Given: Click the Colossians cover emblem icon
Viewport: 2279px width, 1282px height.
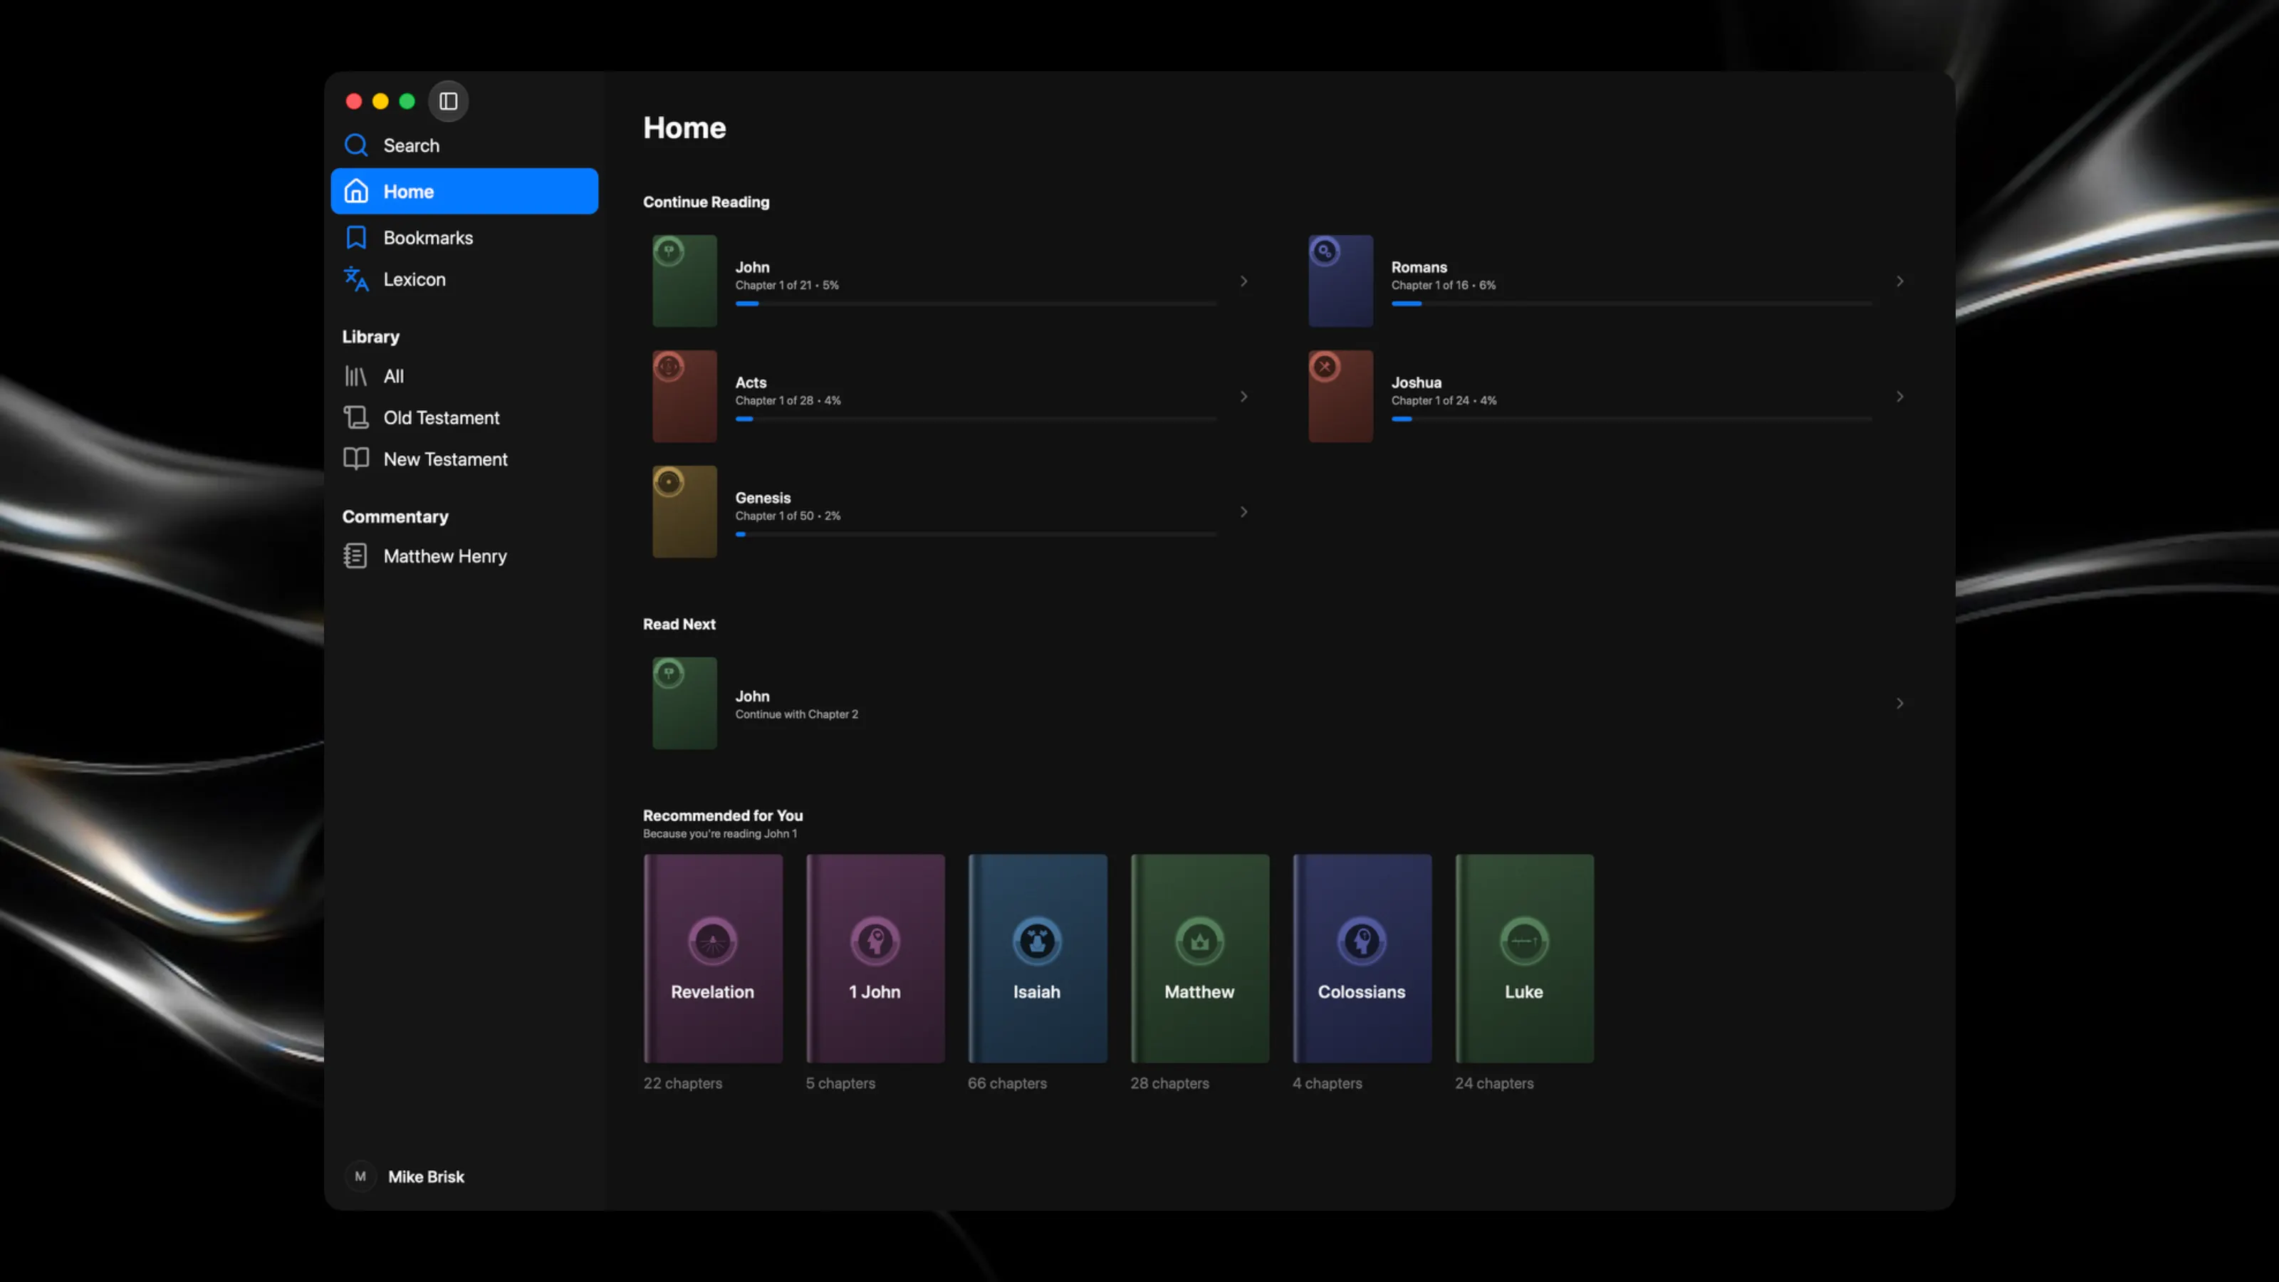Looking at the screenshot, I should (1362, 940).
